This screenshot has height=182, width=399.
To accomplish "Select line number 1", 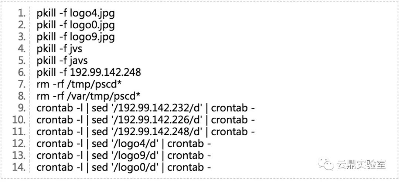I will click(22, 13).
